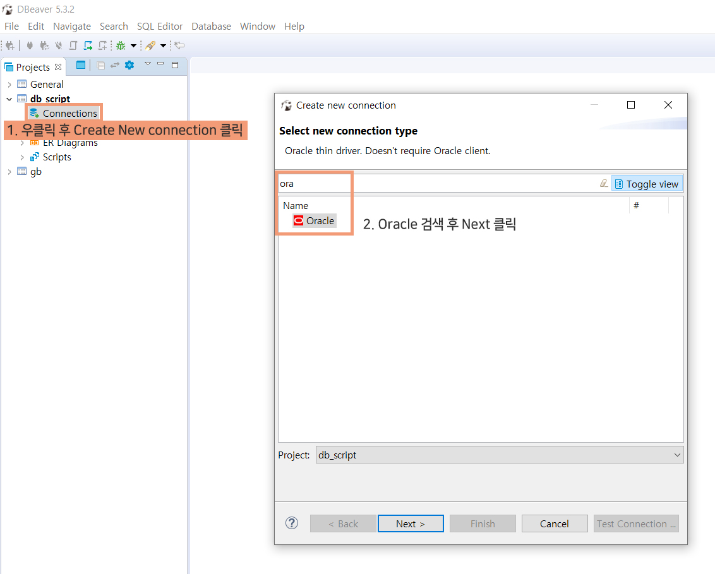Open the dropdown arrow next to debug bug
The height and width of the screenshot is (574, 715).
click(134, 45)
